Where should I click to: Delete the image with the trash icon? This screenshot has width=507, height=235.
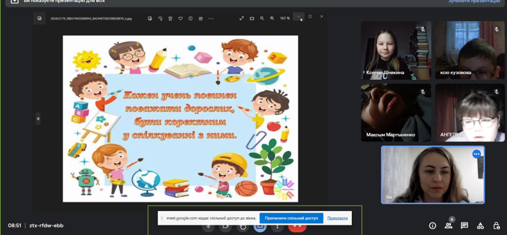tap(170, 18)
